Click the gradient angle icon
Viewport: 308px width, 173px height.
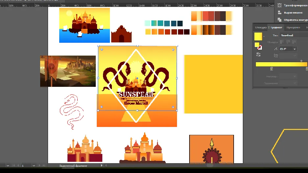tap(276, 49)
